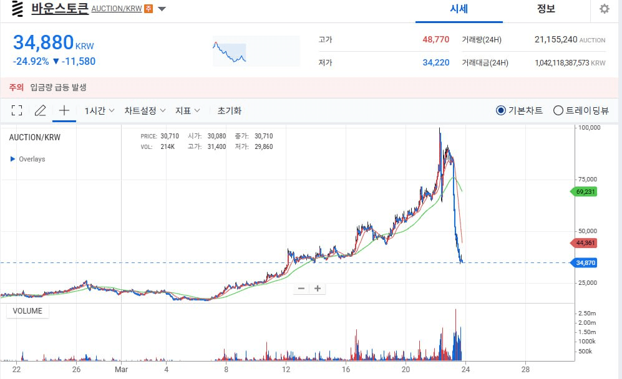Screen dimensions: 622x379
Task: Click the 100,000 price axis label
Action: click(589, 127)
